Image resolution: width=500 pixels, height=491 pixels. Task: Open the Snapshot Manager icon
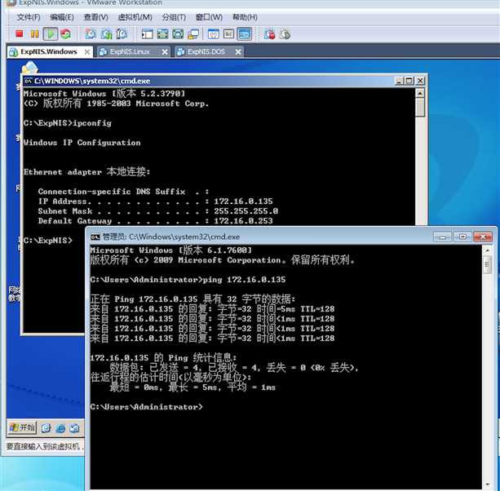(122, 33)
